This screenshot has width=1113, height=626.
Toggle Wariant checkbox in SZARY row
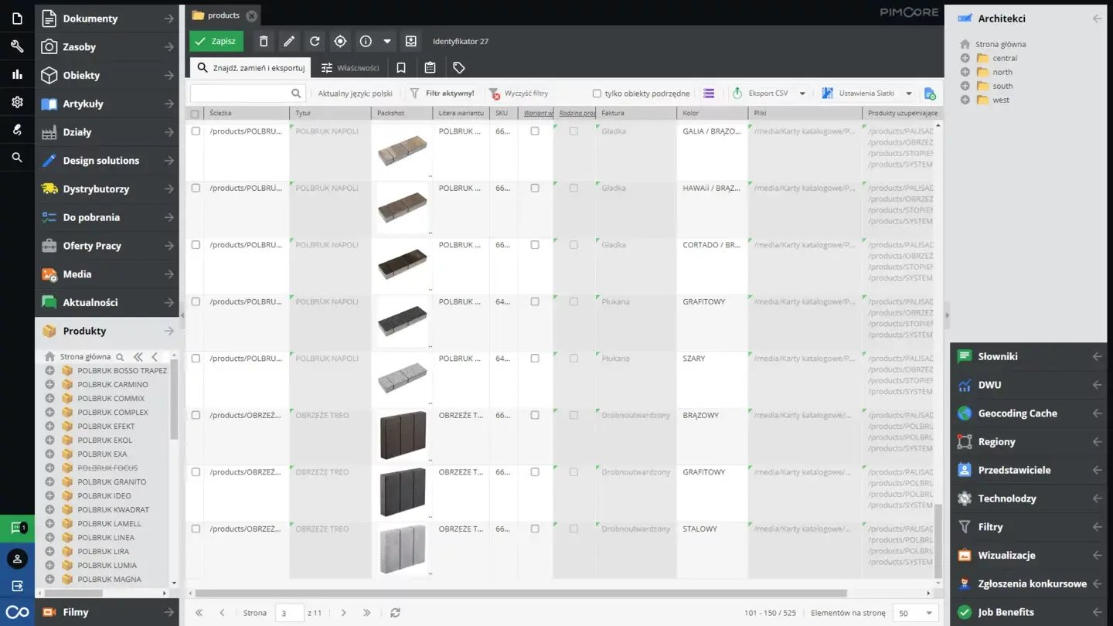[535, 359]
